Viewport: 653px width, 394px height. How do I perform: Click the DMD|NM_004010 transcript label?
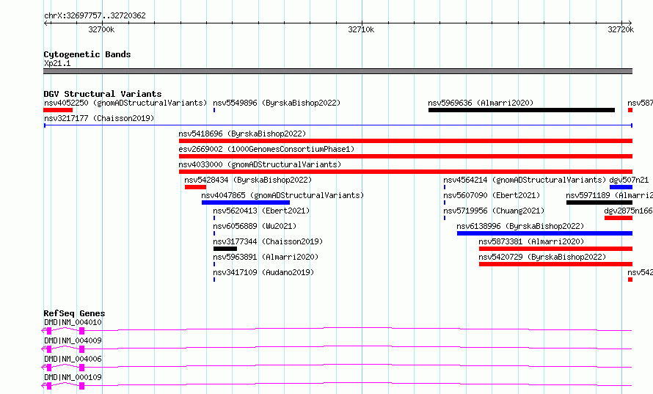pyautogui.click(x=73, y=322)
